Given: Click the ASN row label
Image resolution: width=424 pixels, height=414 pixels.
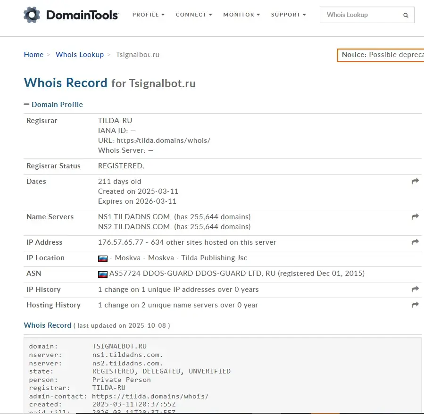Looking at the screenshot, I should (34, 273).
